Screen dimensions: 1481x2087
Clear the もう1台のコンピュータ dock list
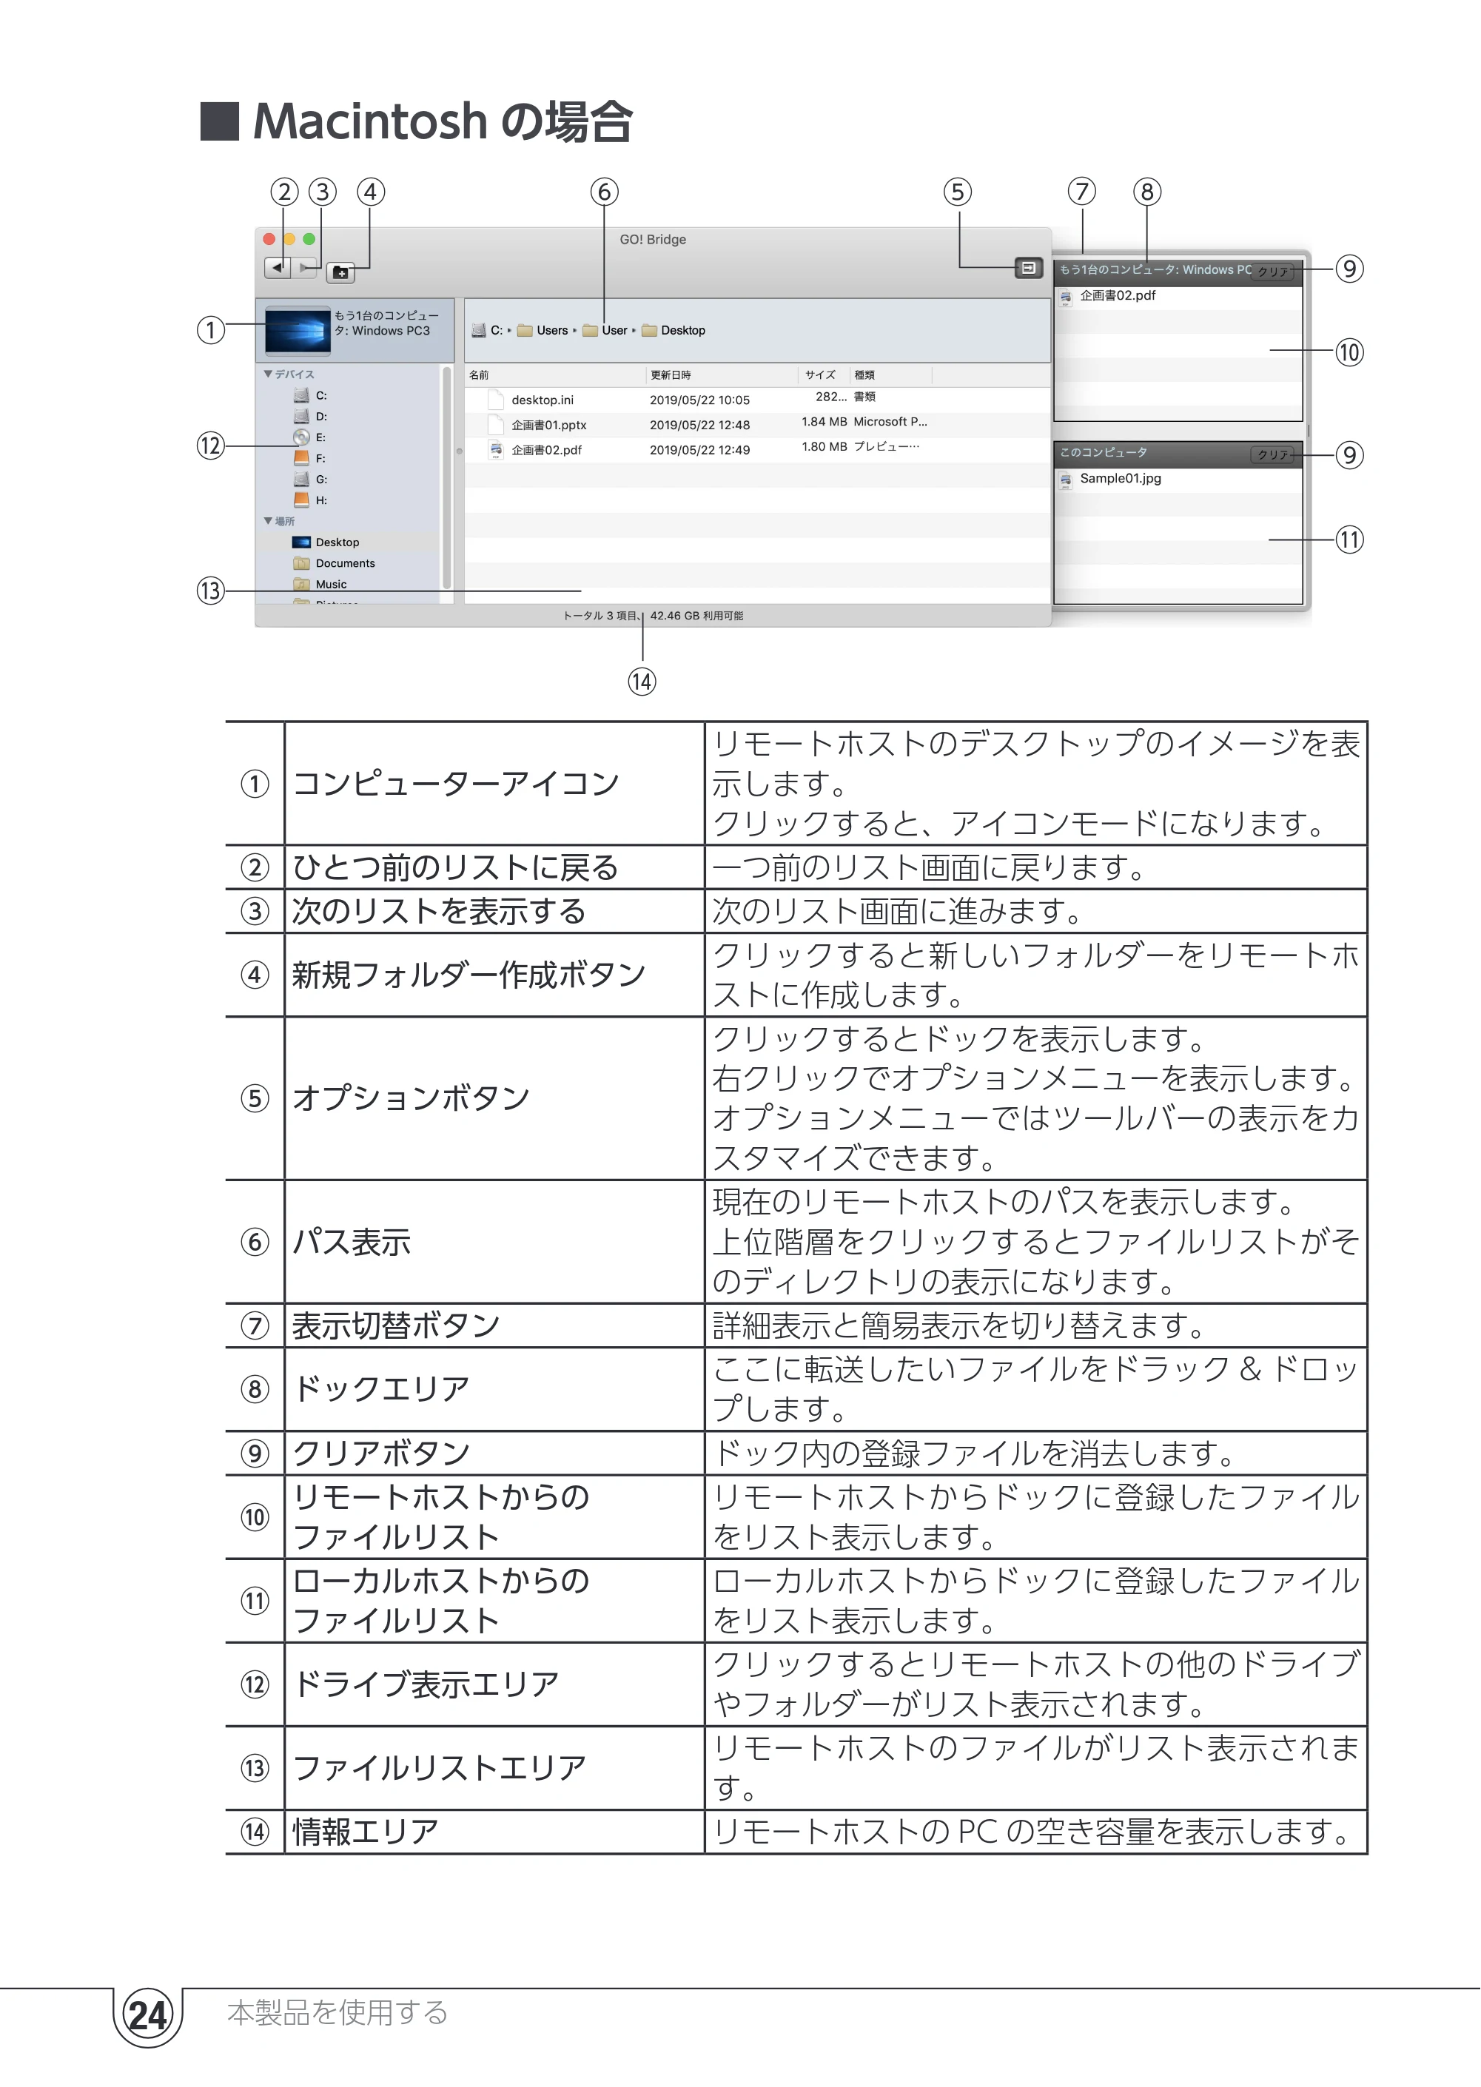coord(1273,272)
